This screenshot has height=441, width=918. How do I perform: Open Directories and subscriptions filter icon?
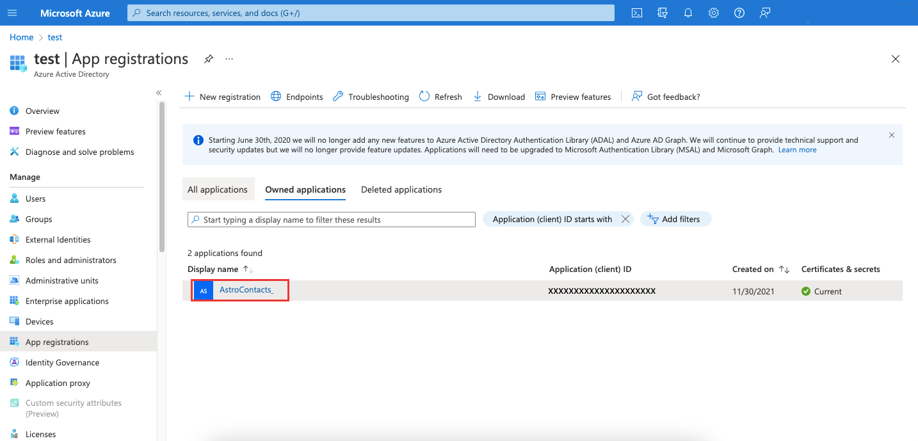coord(663,13)
